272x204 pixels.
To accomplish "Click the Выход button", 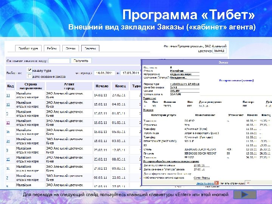I will pos(219,51).
